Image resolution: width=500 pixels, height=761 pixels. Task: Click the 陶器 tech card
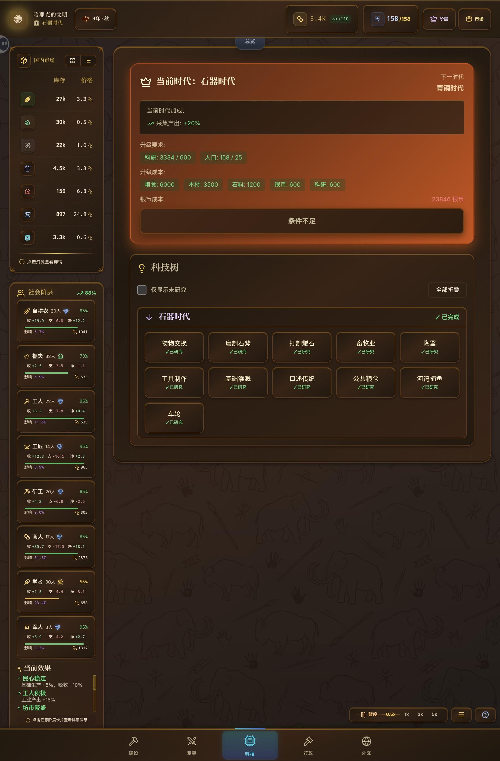[430, 347]
